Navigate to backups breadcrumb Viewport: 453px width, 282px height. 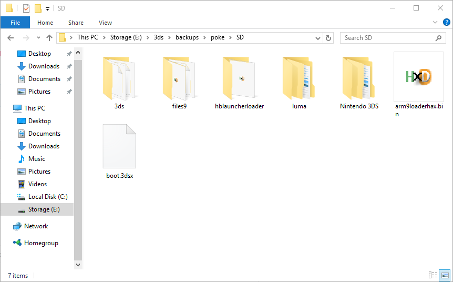coord(187,37)
